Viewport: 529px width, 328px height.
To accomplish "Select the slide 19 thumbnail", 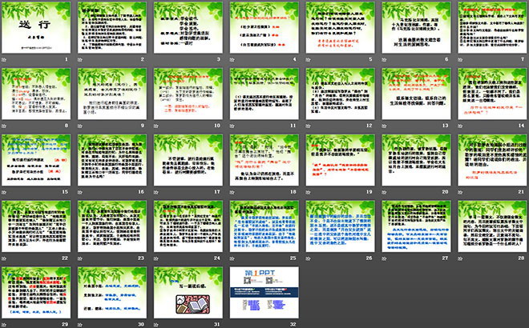I will (x=341, y=160).
